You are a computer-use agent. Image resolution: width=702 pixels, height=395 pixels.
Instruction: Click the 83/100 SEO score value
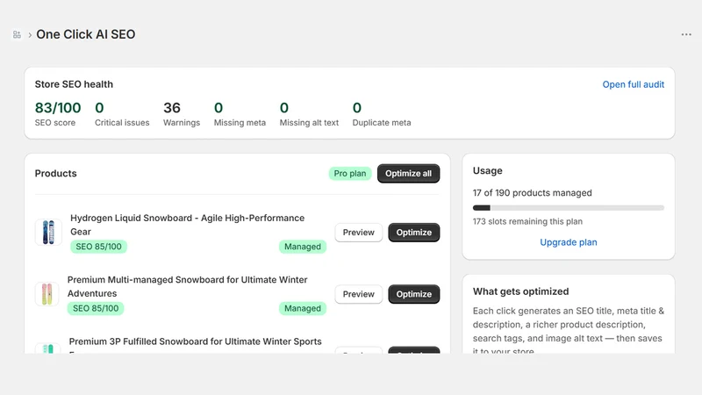point(58,108)
